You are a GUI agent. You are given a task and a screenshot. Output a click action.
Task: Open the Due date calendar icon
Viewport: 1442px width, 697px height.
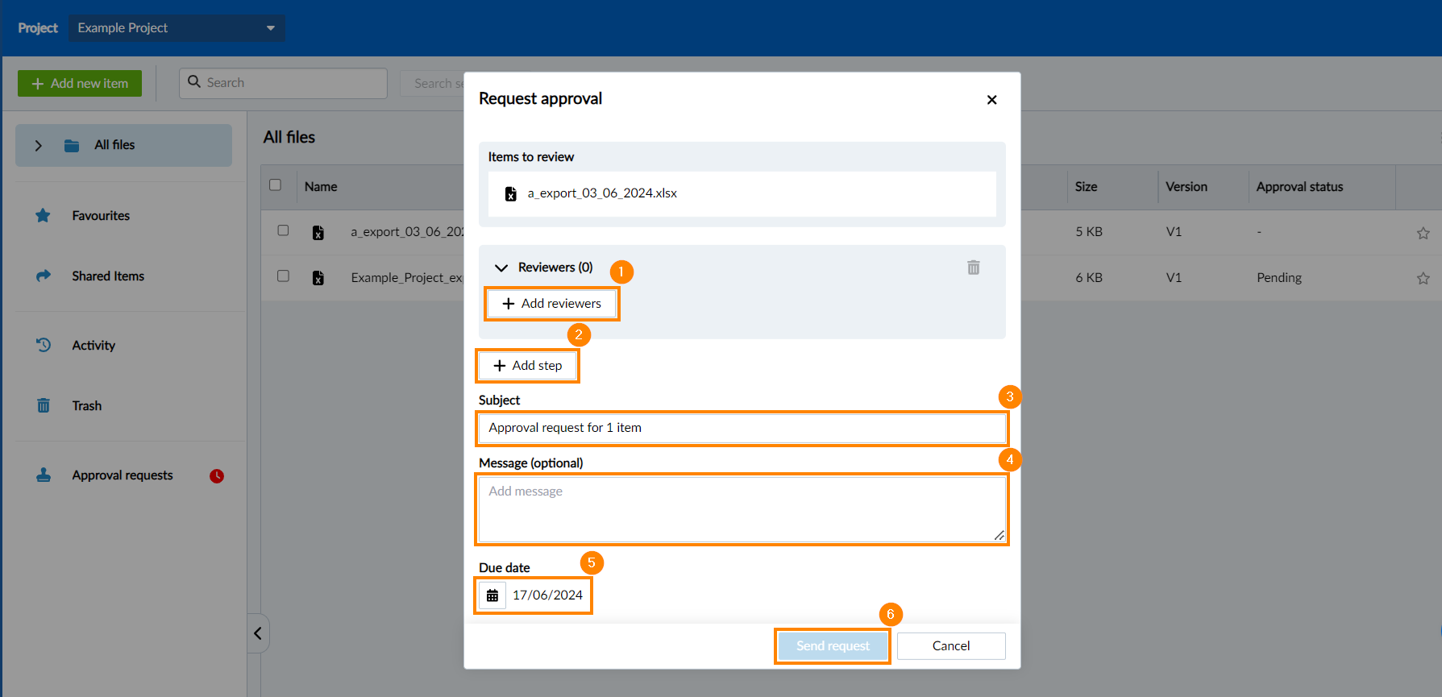pyautogui.click(x=492, y=595)
